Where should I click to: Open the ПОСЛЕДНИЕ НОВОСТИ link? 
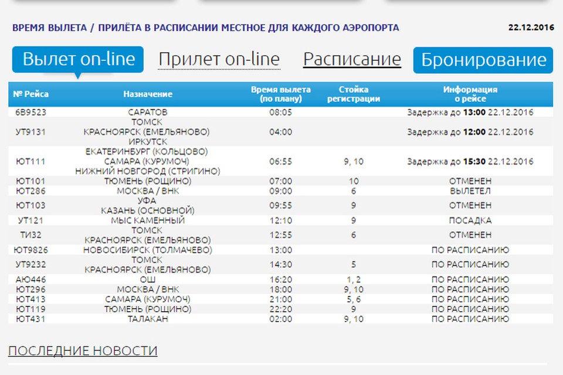click(x=83, y=351)
